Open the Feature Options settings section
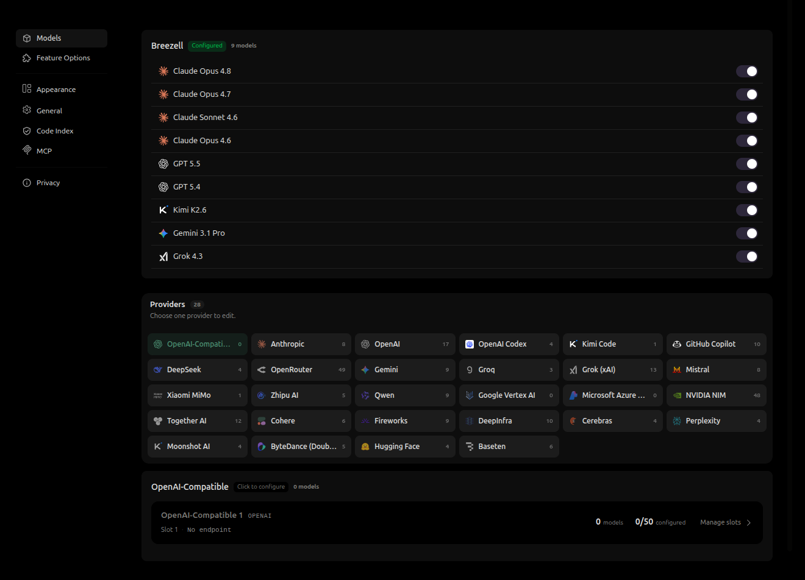This screenshot has width=805, height=580. 62,58
